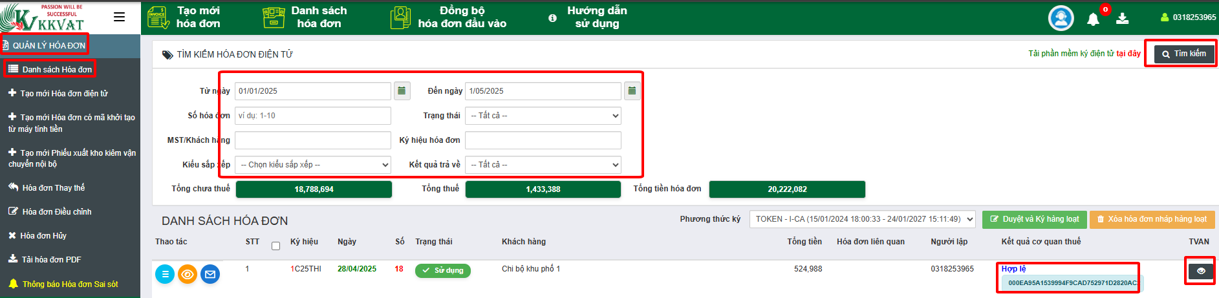The image size is (1219, 298).
Task: Tick the select-all checkbox in table header
Action: (275, 246)
